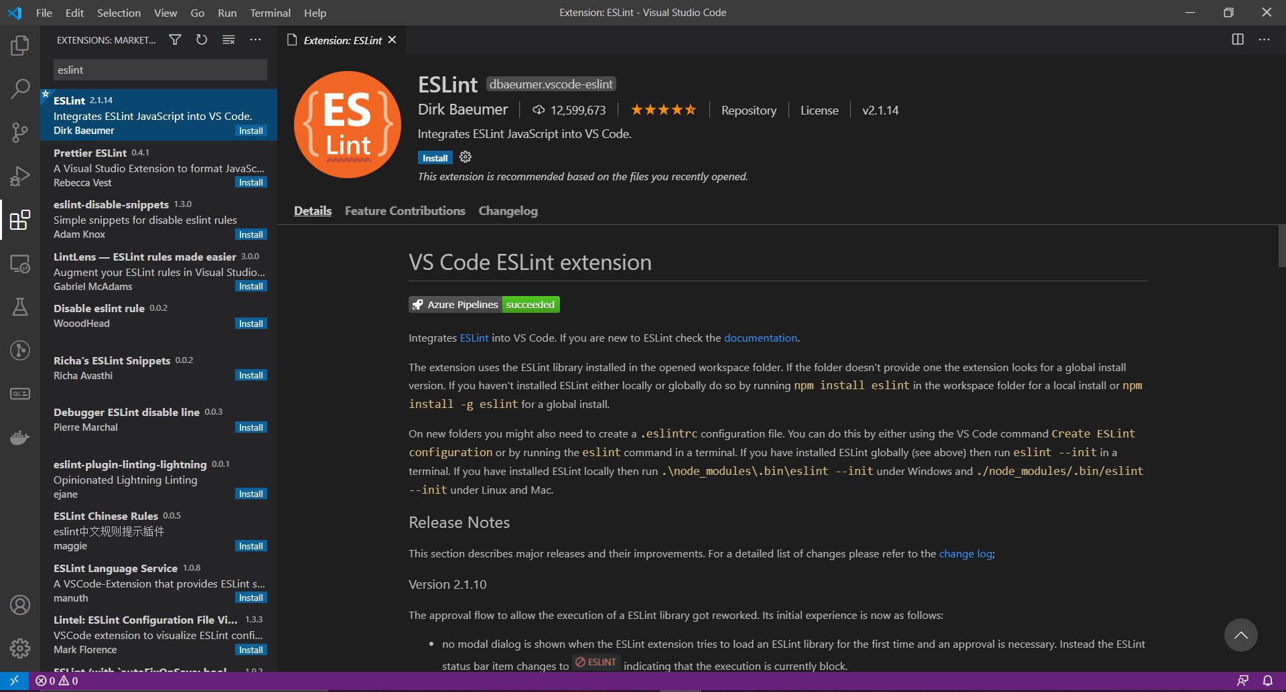Click the scroll-to-top arrow button
This screenshot has height=692, width=1286.
(x=1240, y=635)
